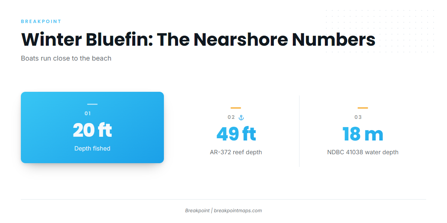The image size is (447, 223).
Task: Click the orange accent bar above 02
Action: [x=236, y=108]
